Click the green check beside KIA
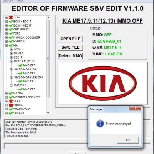Viewport: 154px width, 154px height. 11,45
